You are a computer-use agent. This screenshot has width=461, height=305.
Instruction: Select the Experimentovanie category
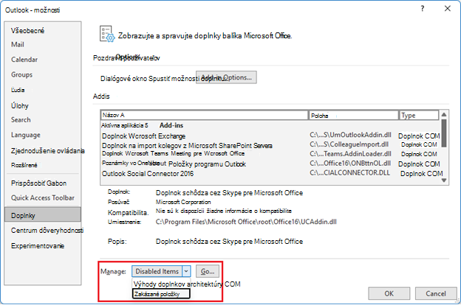point(38,246)
